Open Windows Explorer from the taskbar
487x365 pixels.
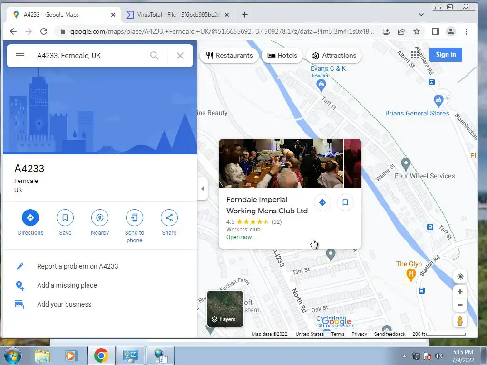point(42,356)
